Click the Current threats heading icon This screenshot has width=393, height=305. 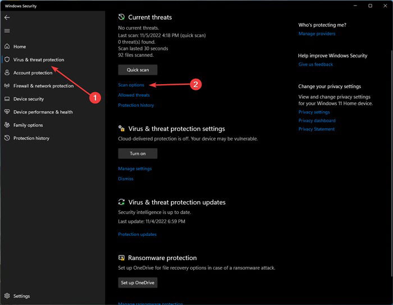(x=121, y=17)
